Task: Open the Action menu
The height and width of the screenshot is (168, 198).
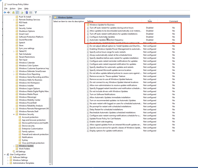Action: [x=12, y=9]
